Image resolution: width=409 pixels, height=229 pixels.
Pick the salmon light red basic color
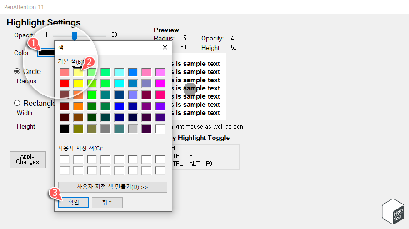point(65,72)
